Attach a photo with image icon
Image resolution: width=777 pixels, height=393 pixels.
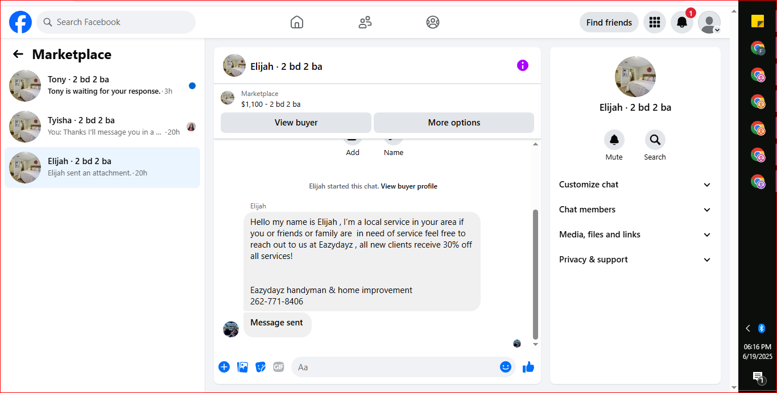243,367
